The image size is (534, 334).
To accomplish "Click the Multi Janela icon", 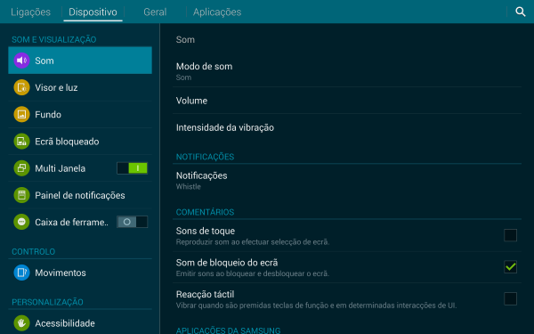I will [x=21, y=168].
